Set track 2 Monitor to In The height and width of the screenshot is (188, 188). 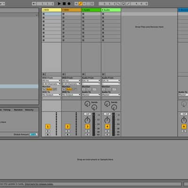coord(64,89)
